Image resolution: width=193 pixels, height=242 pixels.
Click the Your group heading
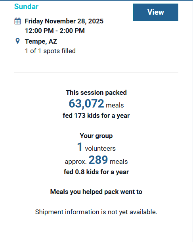point(96,136)
